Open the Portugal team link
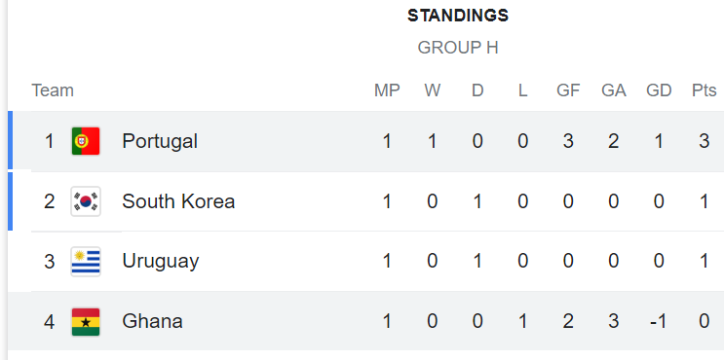This screenshot has height=360, width=724. [160, 141]
